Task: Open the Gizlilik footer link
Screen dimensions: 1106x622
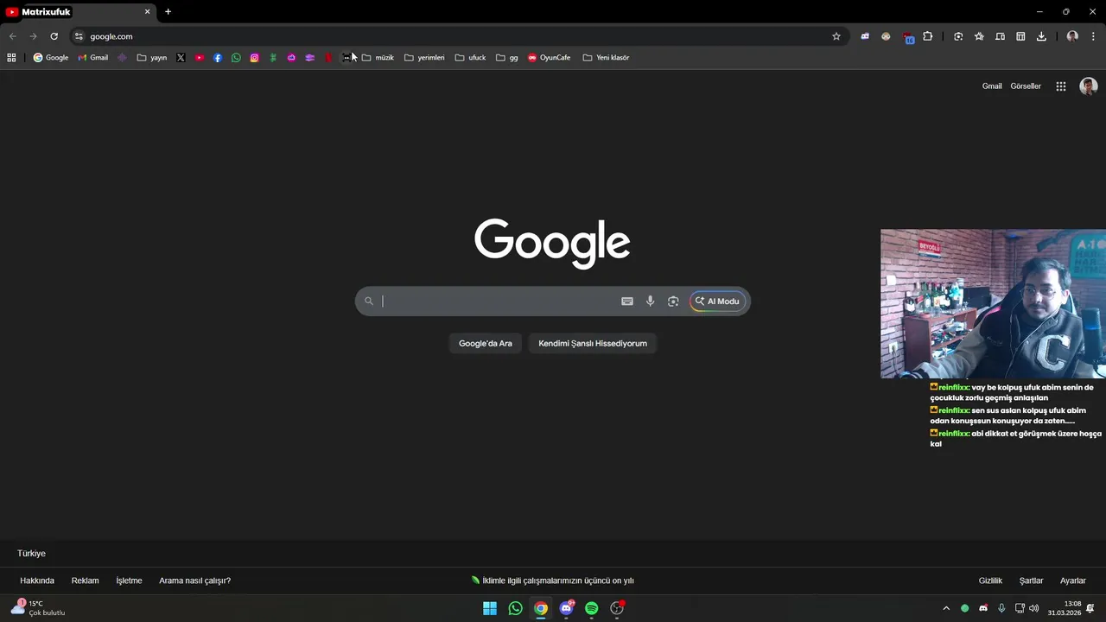Action: pyautogui.click(x=990, y=581)
